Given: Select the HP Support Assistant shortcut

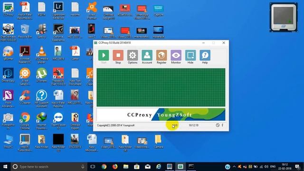Looking at the screenshot, I should [41, 99].
